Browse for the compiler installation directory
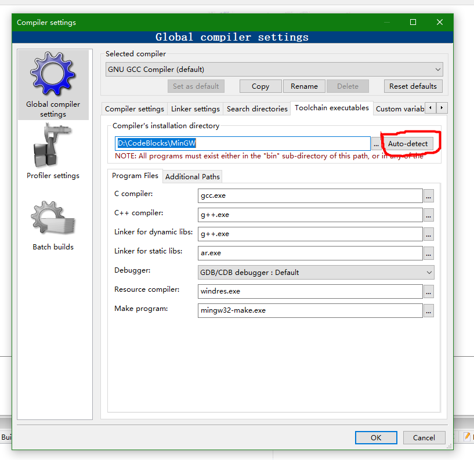The width and height of the screenshot is (474, 460). click(x=377, y=143)
